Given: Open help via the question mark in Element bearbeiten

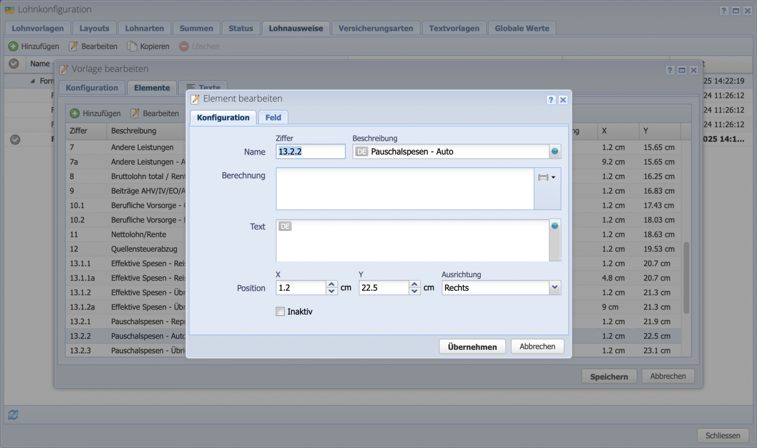Looking at the screenshot, I should [551, 100].
